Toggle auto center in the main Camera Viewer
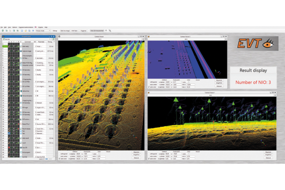This screenshot has height=190, width=285. tap(60, 156)
